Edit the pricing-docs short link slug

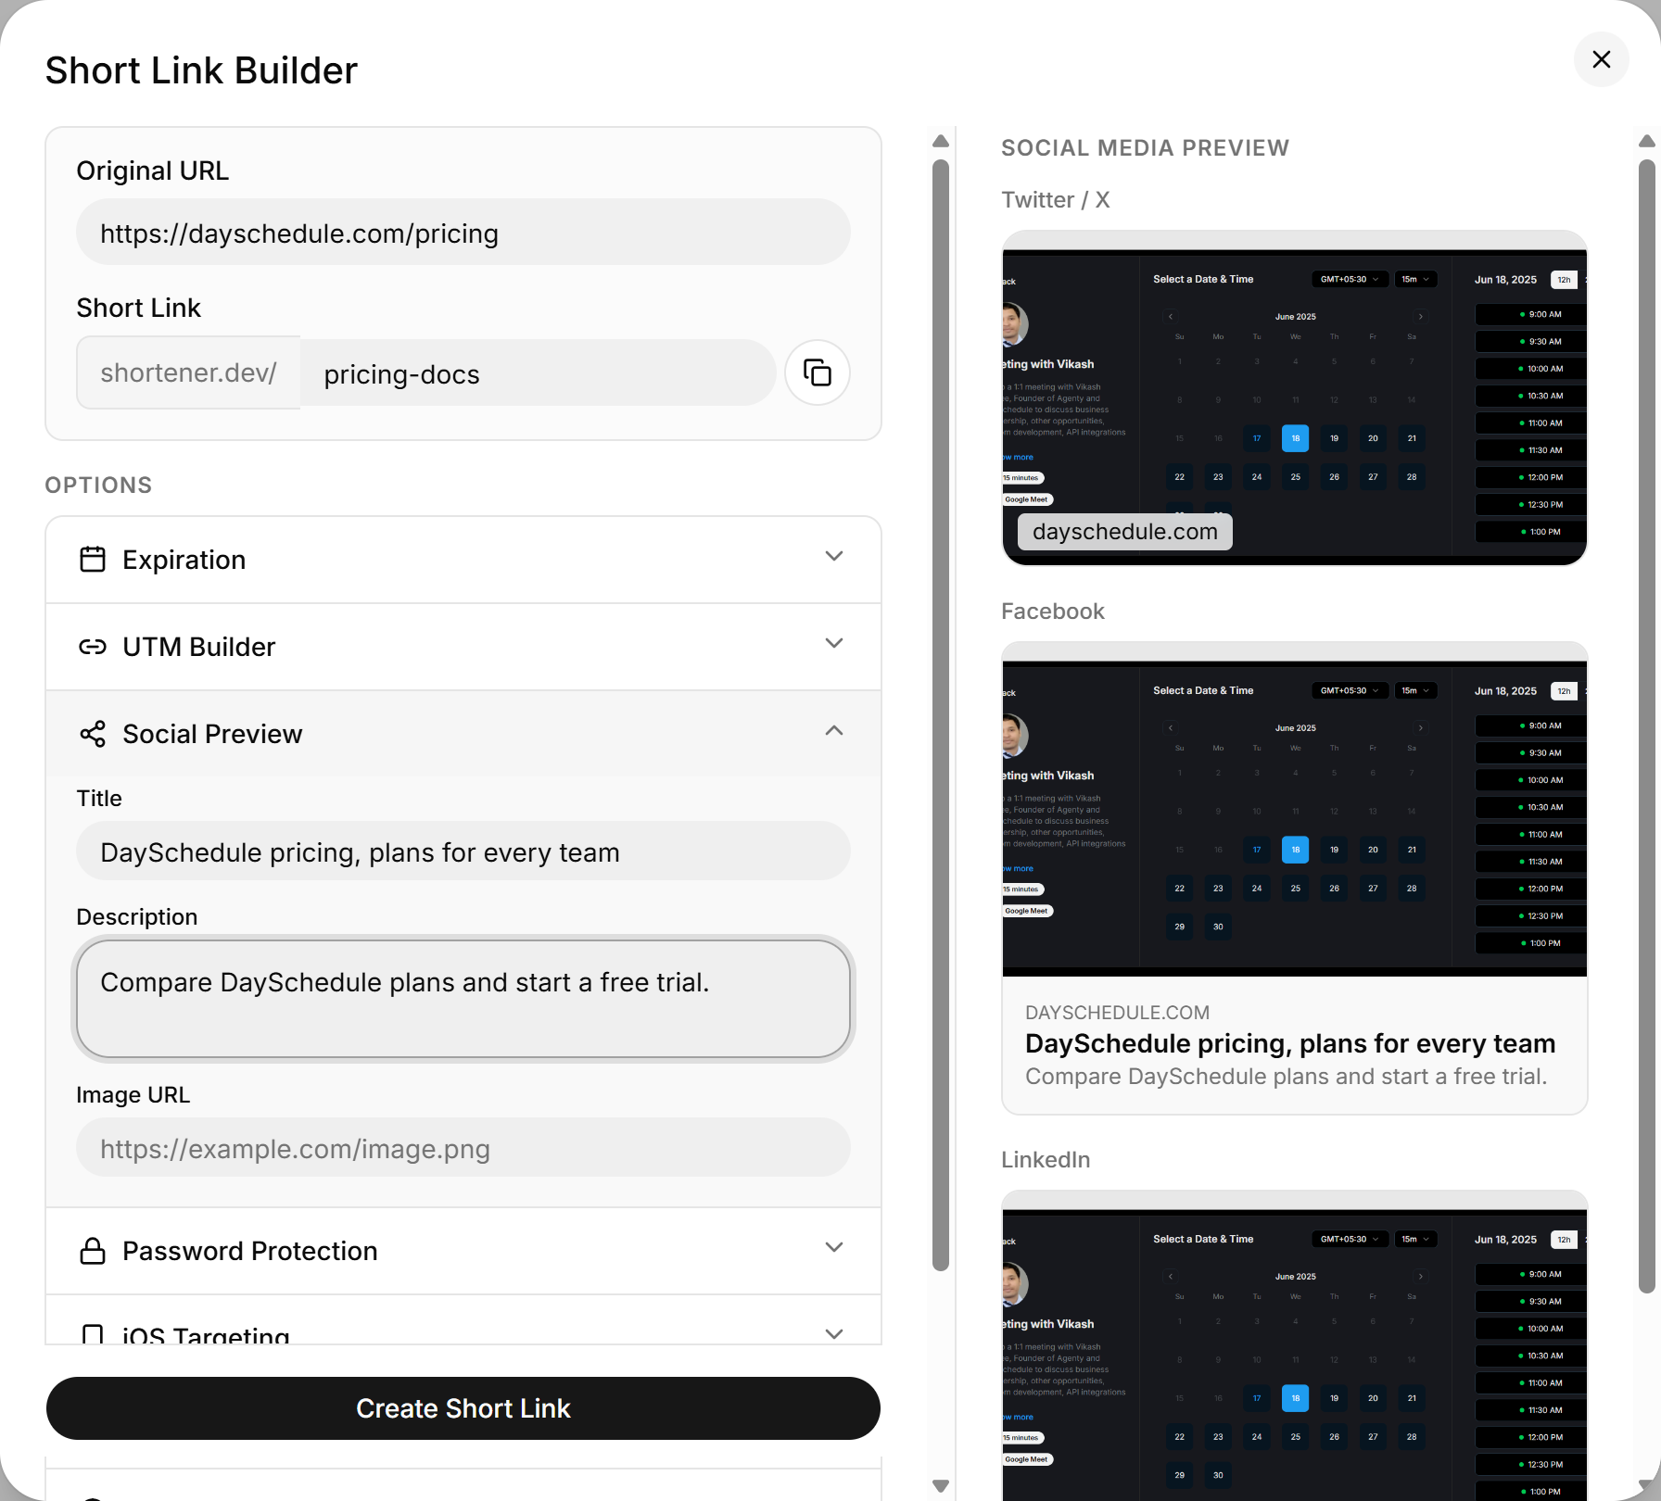pyautogui.click(x=538, y=372)
